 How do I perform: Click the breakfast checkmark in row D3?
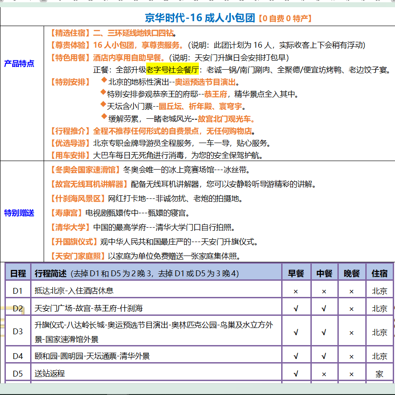pos(296,332)
